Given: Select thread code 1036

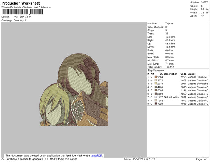Looking at the screenshot, I should click(183, 104).
